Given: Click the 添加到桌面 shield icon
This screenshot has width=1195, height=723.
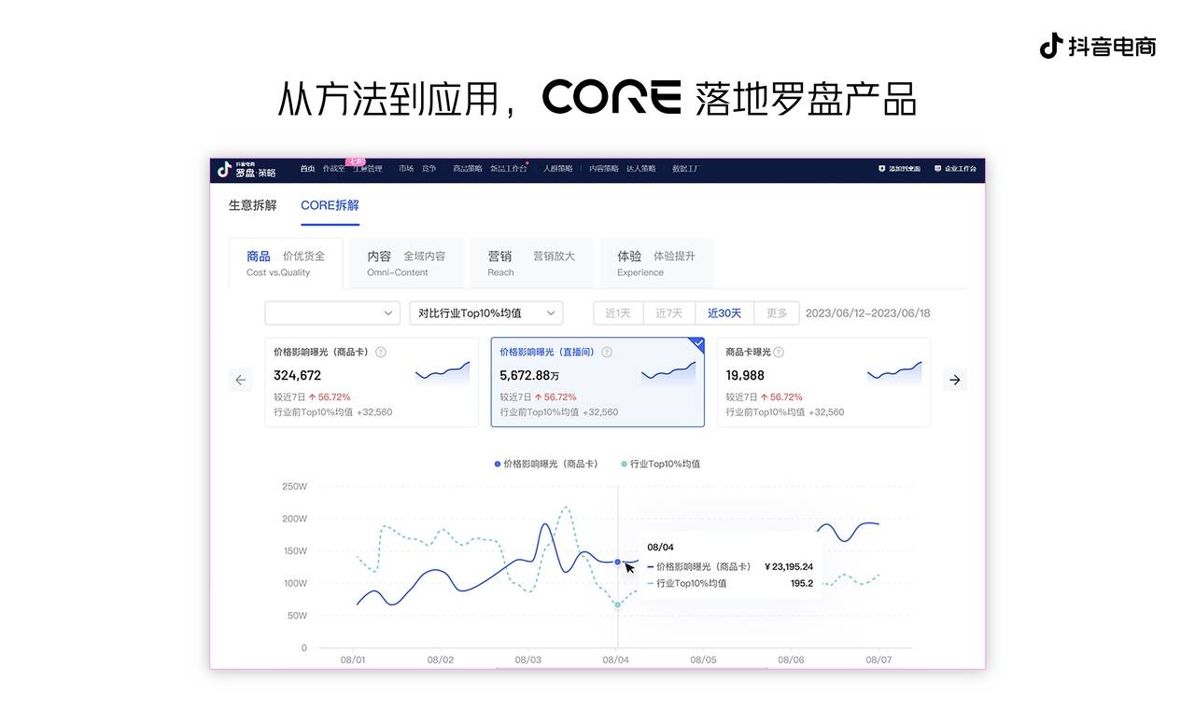Looking at the screenshot, I should (881, 169).
